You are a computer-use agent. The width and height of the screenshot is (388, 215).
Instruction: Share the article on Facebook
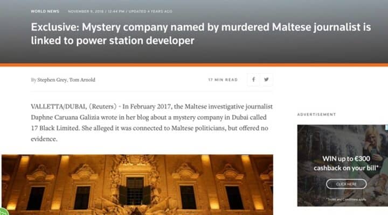[253, 80]
